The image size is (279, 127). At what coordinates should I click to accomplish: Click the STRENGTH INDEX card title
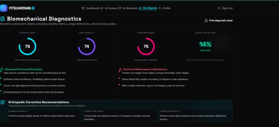[27, 33]
